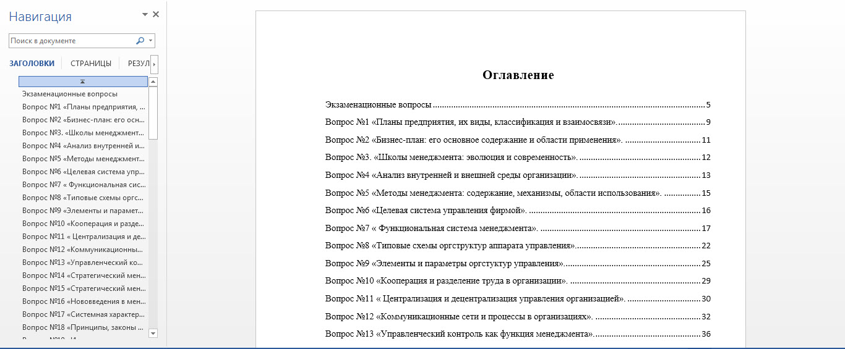Select heading 'Вопрос №10 «Кооперация' in navigation
Screen dimensions: 845x349
pos(84,224)
